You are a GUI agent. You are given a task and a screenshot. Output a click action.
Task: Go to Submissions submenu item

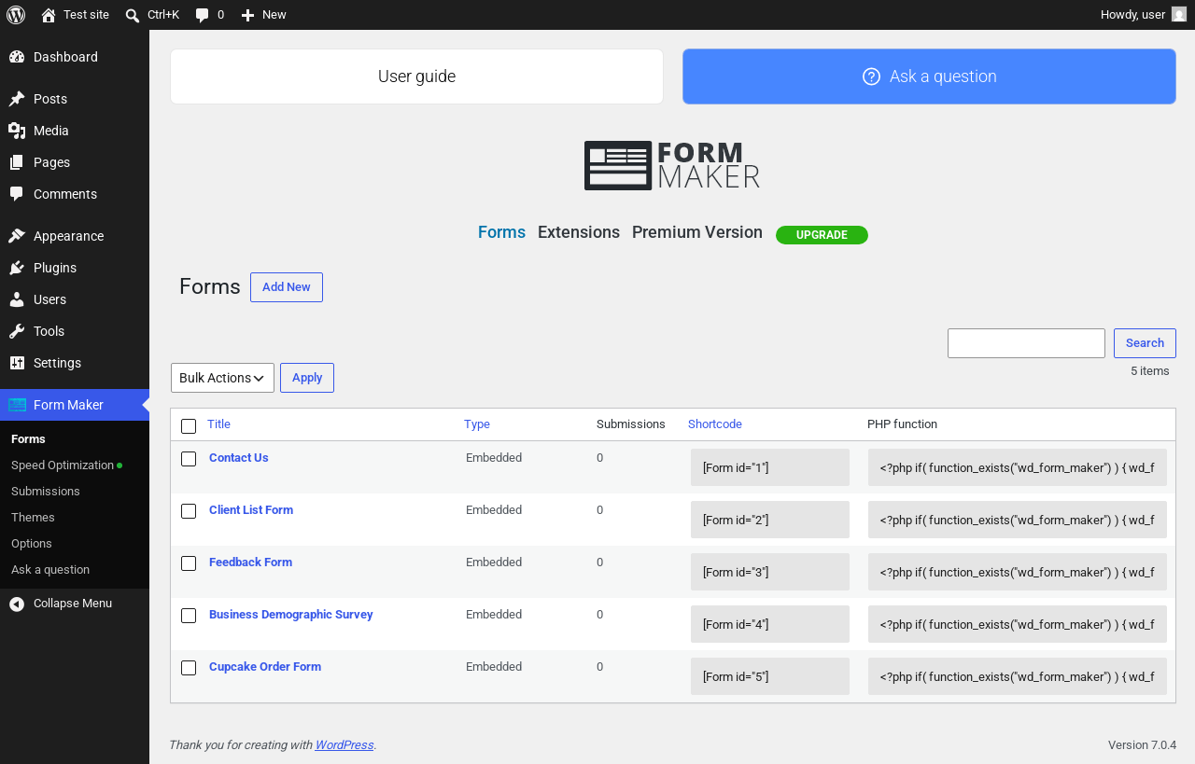click(x=46, y=492)
